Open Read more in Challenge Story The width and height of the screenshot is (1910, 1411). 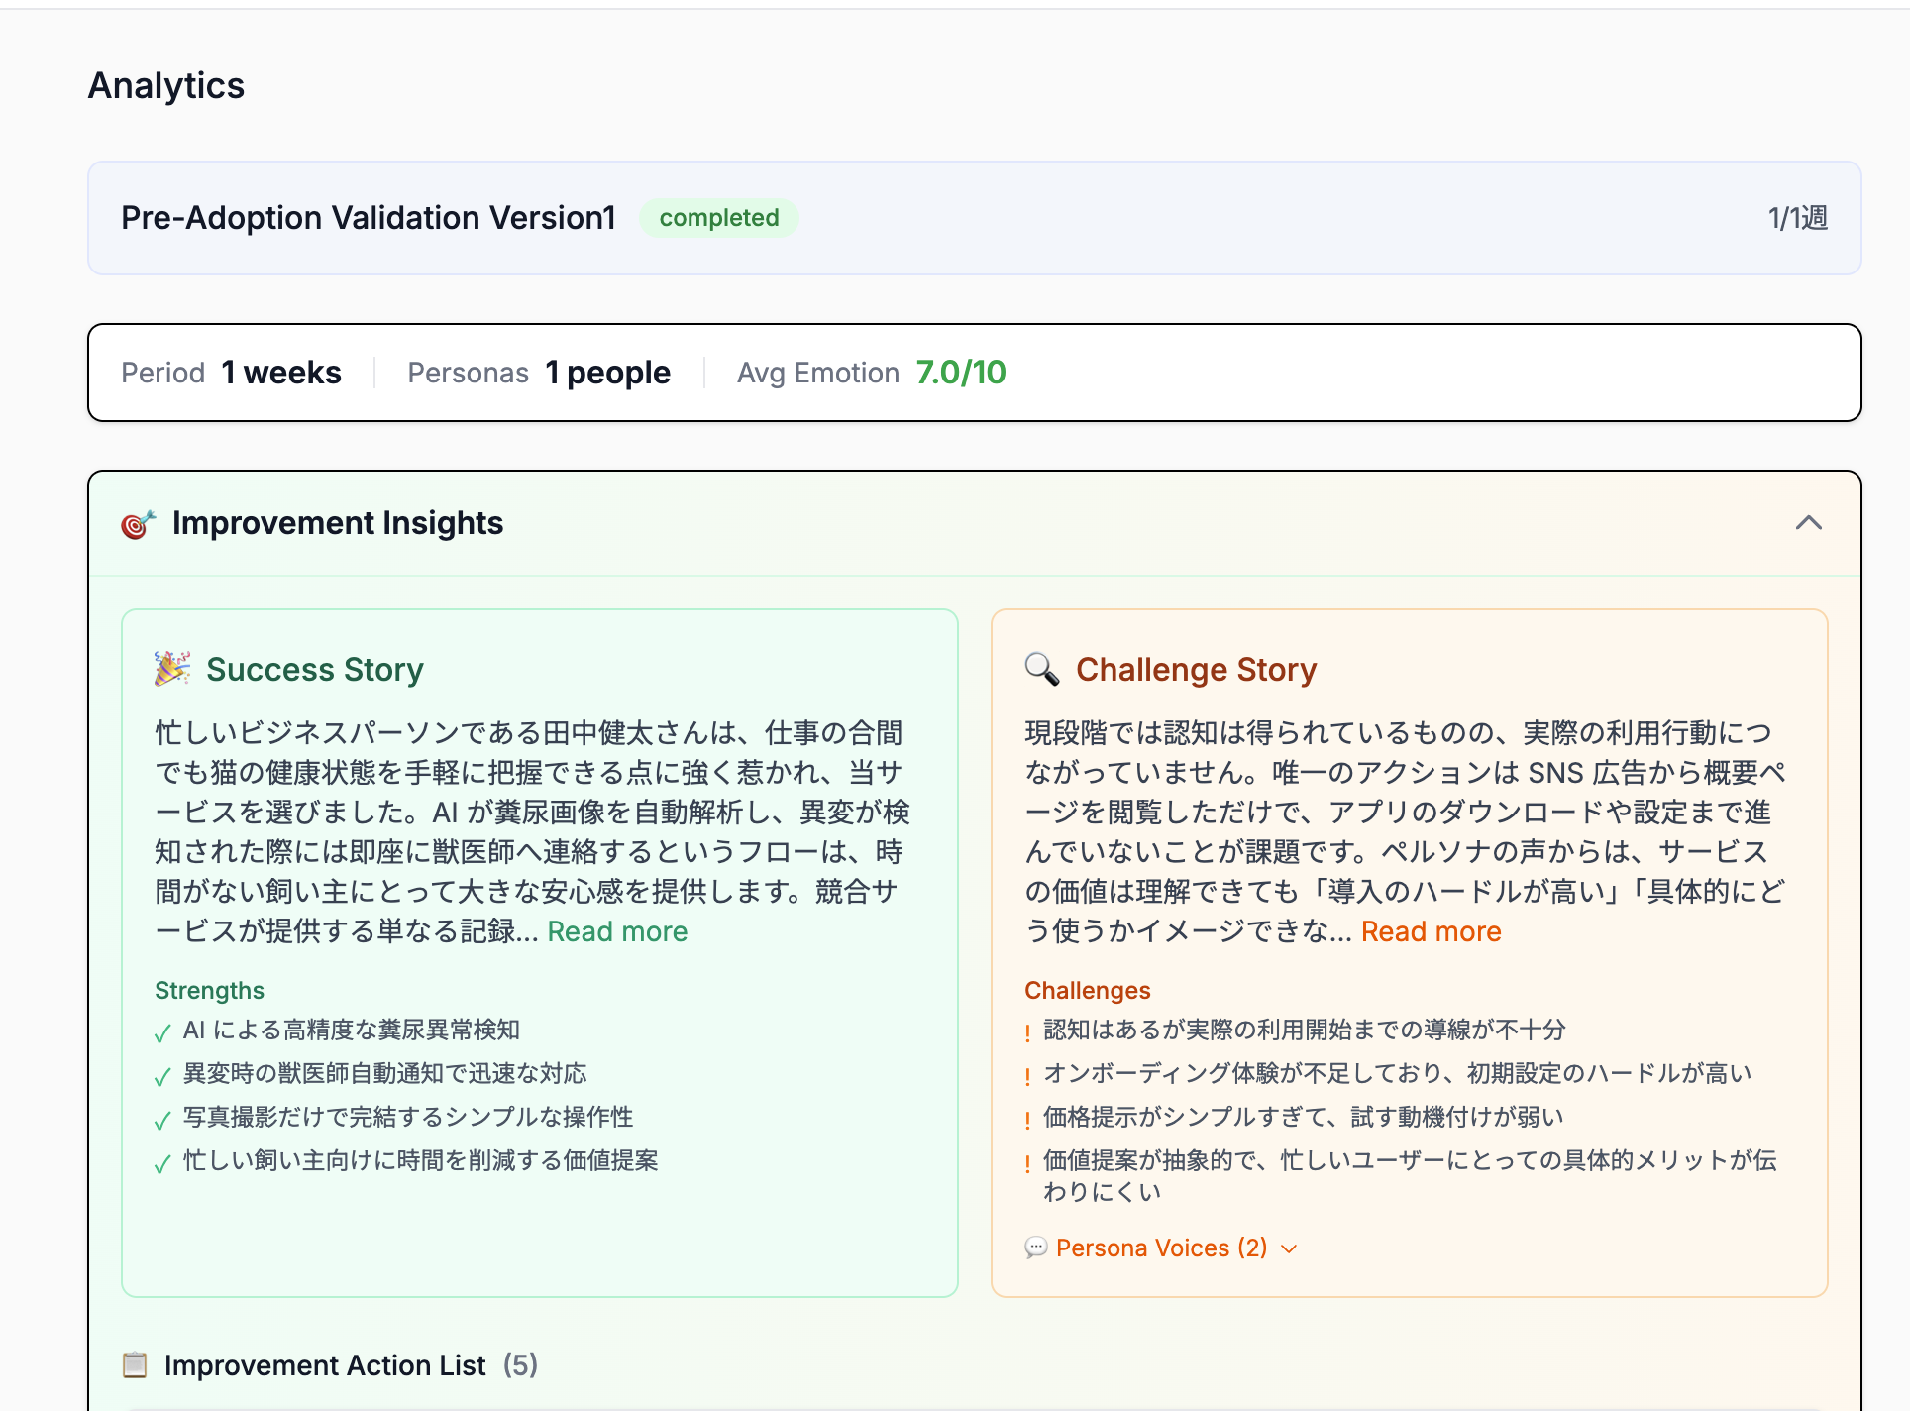point(1431,931)
